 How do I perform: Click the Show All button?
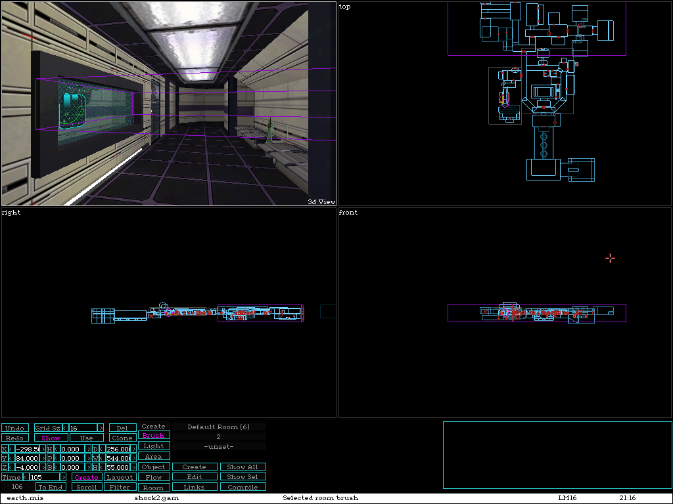tap(243, 467)
